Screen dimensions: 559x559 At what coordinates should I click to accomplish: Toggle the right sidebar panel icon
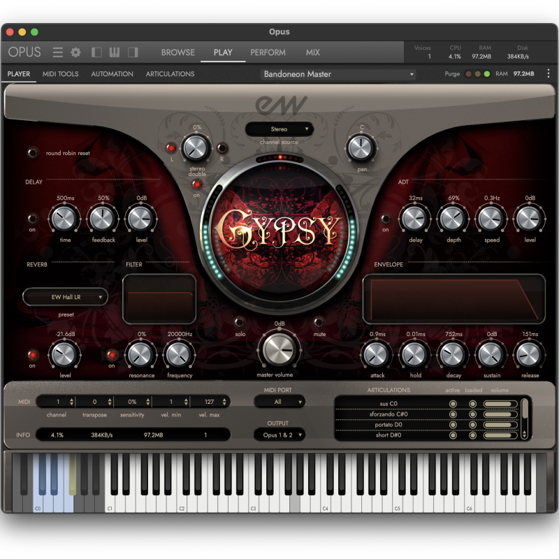point(133,52)
